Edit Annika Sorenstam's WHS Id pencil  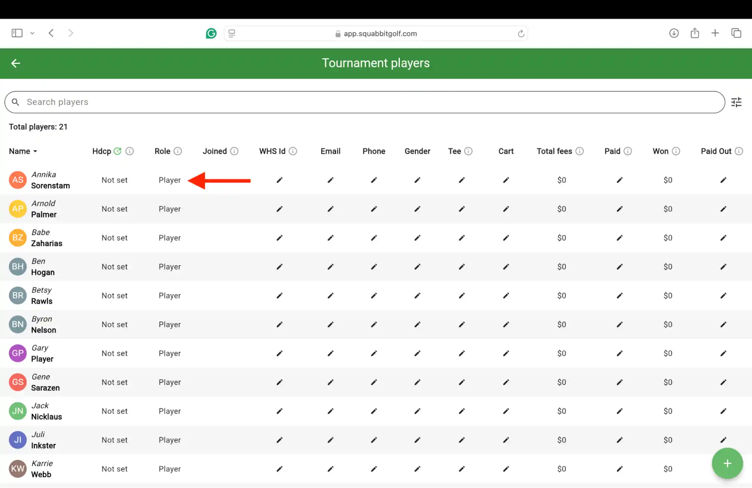point(279,180)
